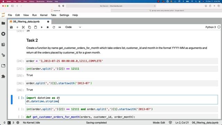Viewport: 222px width, 125px height.
Task: Click the trusted shield icon in status bar
Action: pyautogui.click(x=170, y=123)
